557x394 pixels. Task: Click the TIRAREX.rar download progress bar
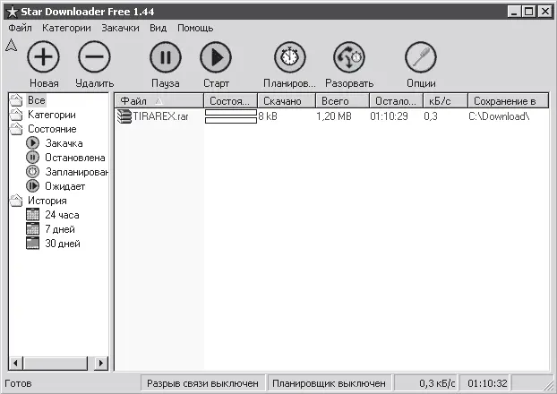(230, 116)
